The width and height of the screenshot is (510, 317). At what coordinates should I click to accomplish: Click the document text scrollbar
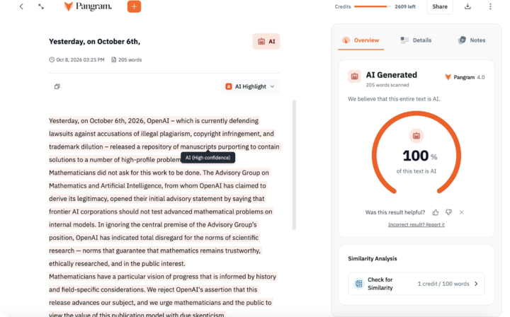click(294, 165)
